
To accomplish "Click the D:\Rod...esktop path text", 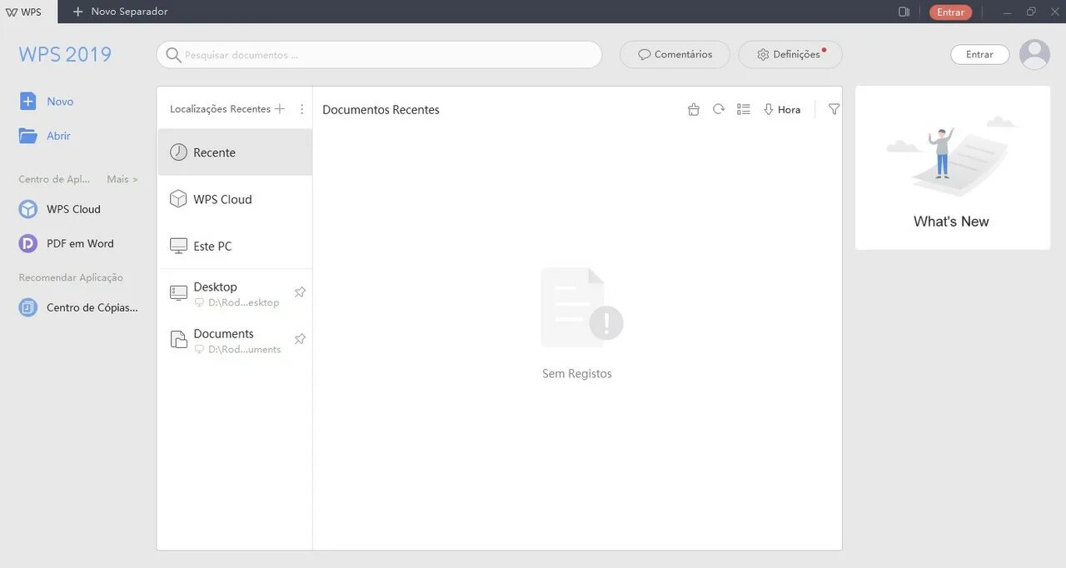I will coord(243,303).
